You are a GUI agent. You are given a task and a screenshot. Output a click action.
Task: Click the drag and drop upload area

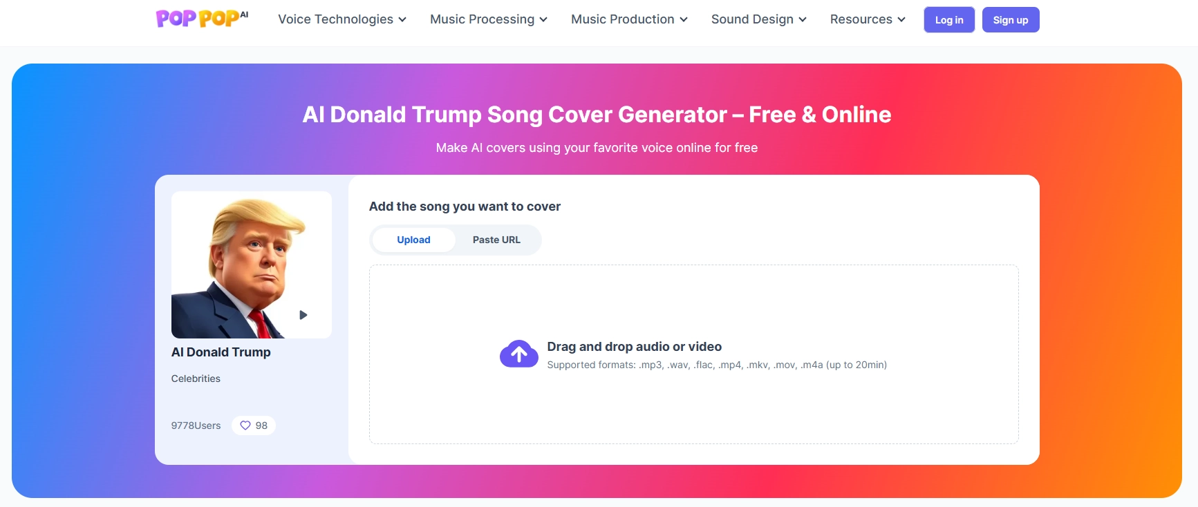693,354
